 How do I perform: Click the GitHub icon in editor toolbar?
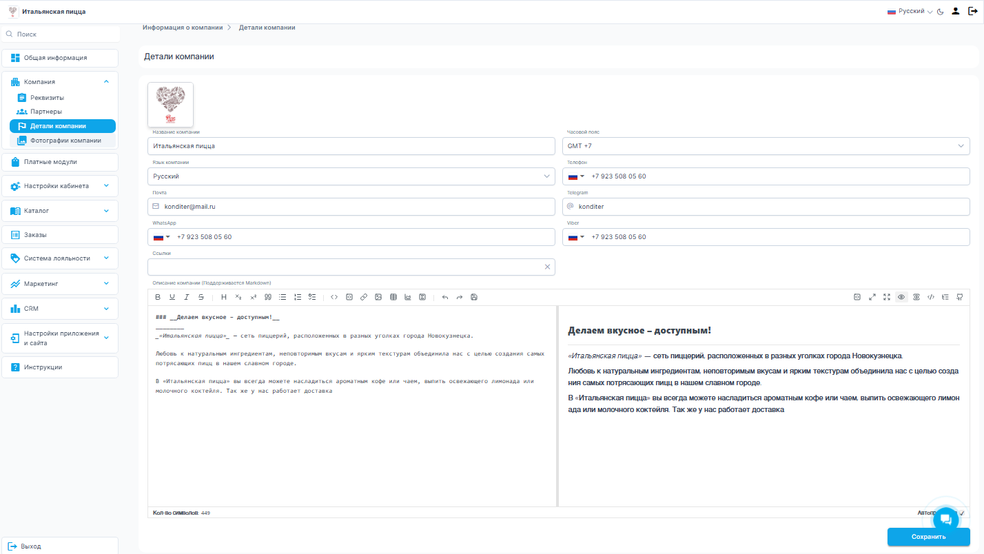pyautogui.click(x=960, y=297)
